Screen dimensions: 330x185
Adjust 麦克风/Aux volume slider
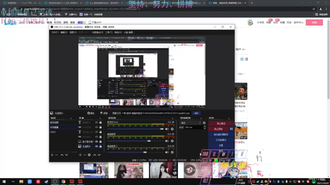coord(162,129)
